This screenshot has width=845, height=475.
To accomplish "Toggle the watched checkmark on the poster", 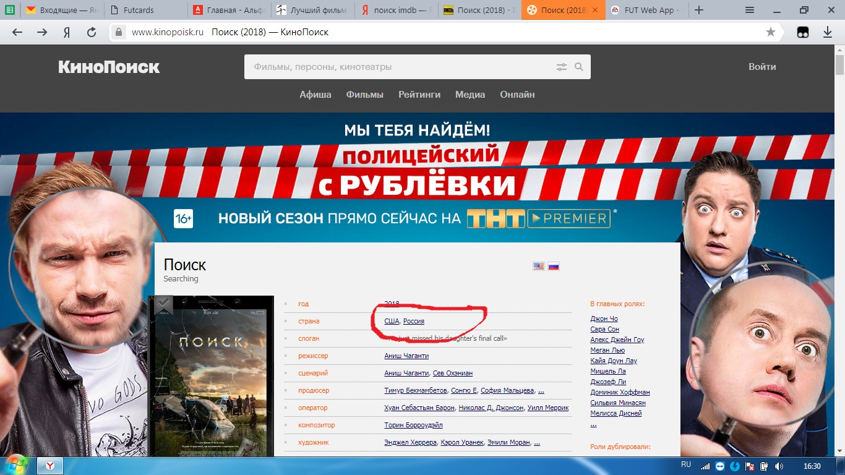I will (163, 303).
